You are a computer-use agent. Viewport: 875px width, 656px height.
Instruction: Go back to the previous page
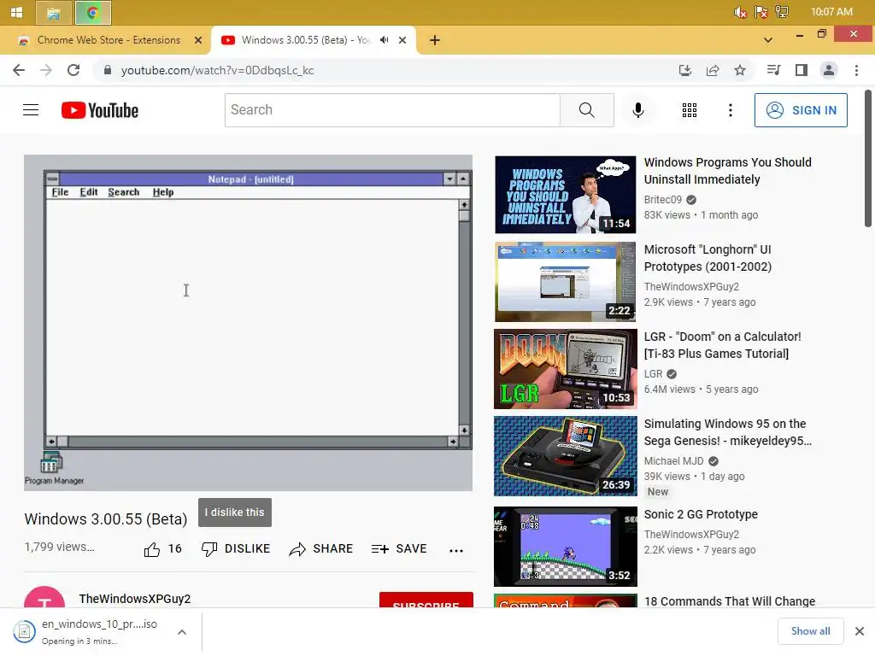pos(19,70)
